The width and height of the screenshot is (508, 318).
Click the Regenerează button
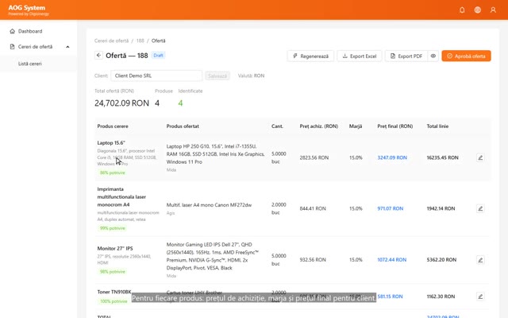click(x=310, y=56)
